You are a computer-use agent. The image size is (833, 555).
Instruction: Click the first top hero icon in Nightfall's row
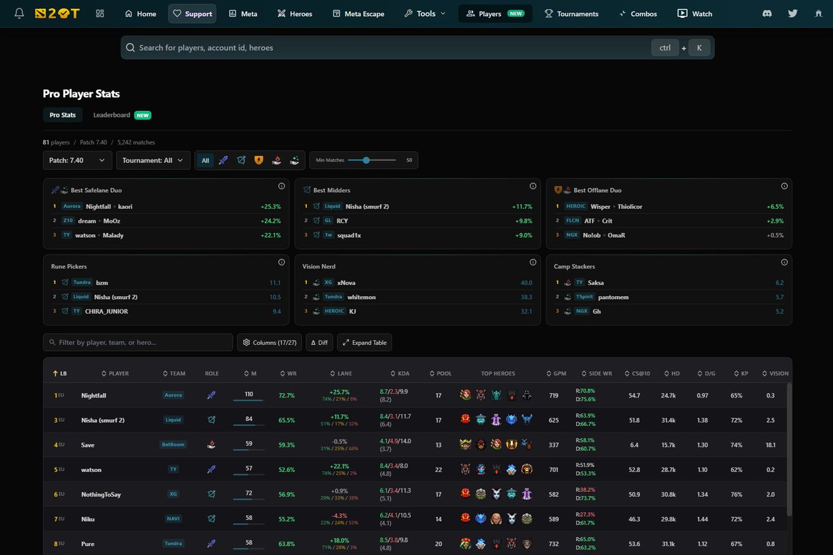(x=466, y=395)
